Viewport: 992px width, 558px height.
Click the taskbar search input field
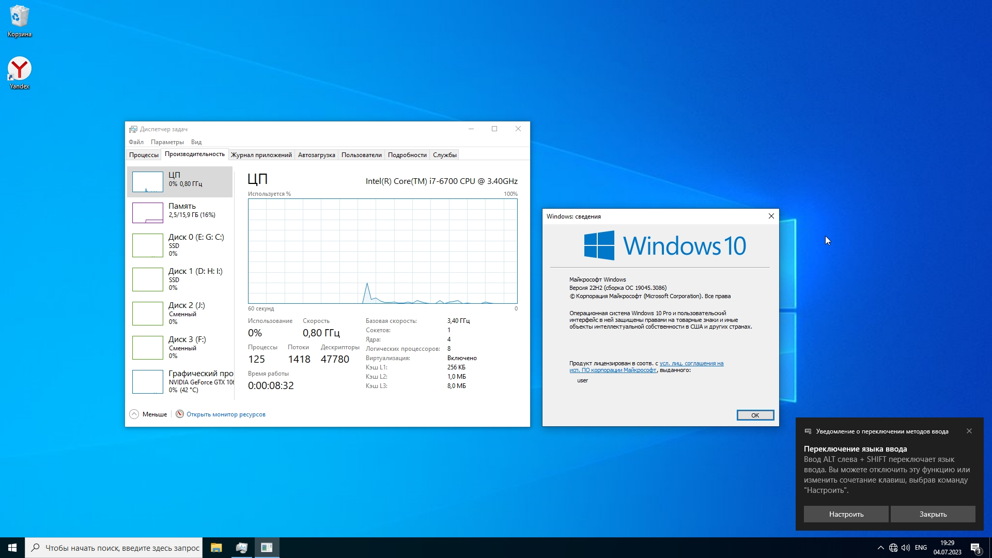click(x=122, y=548)
